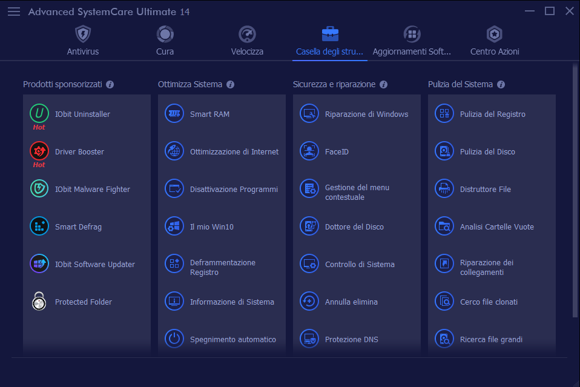580x387 pixels.
Task: Open the Ricerca file grandi icon
Action: click(444, 339)
